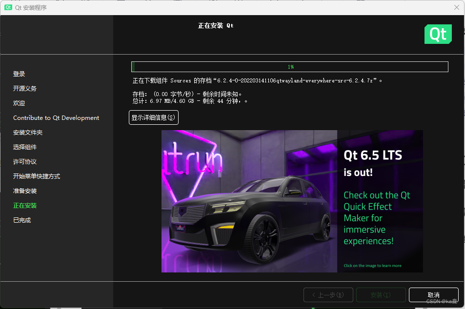Click the 正在下载组件 Sources status line
Viewport: 465px width, 309px height.
(257, 80)
